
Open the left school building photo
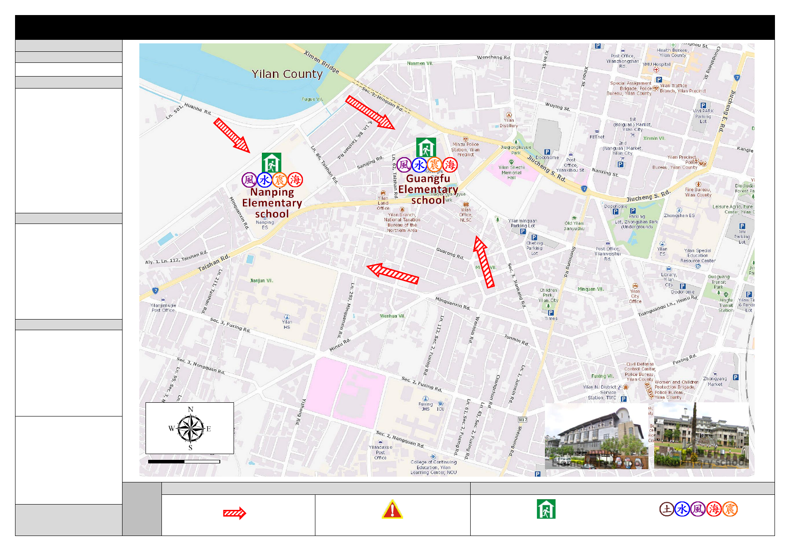pyautogui.click(x=596, y=436)
